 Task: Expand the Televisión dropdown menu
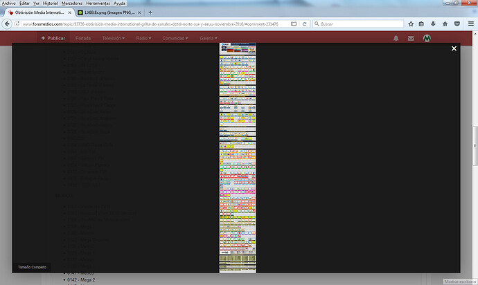(113, 38)
